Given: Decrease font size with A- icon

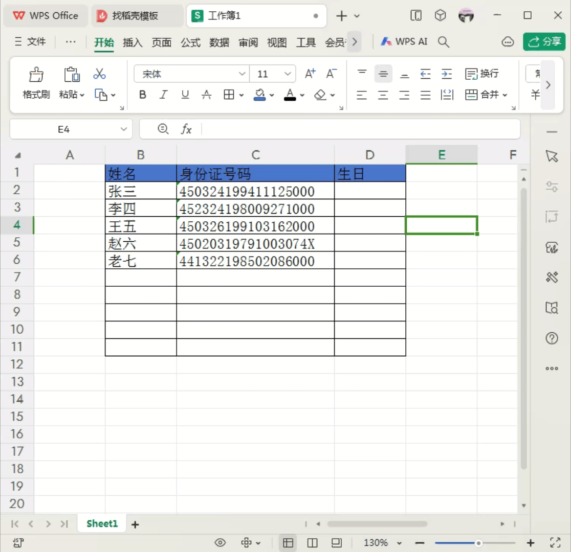Looking at the screenshot, I should click(331, 74).
